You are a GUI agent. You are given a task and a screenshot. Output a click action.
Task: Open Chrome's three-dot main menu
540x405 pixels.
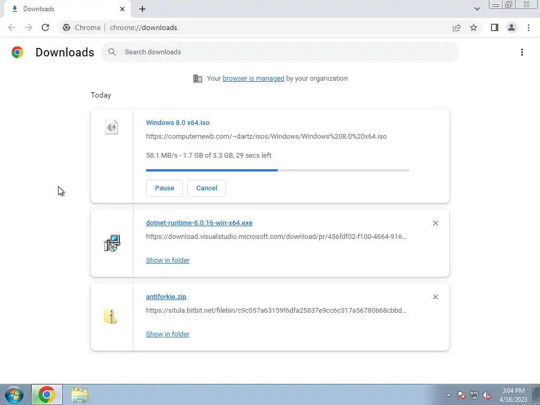pyautogui.click(x=528, y=27)
